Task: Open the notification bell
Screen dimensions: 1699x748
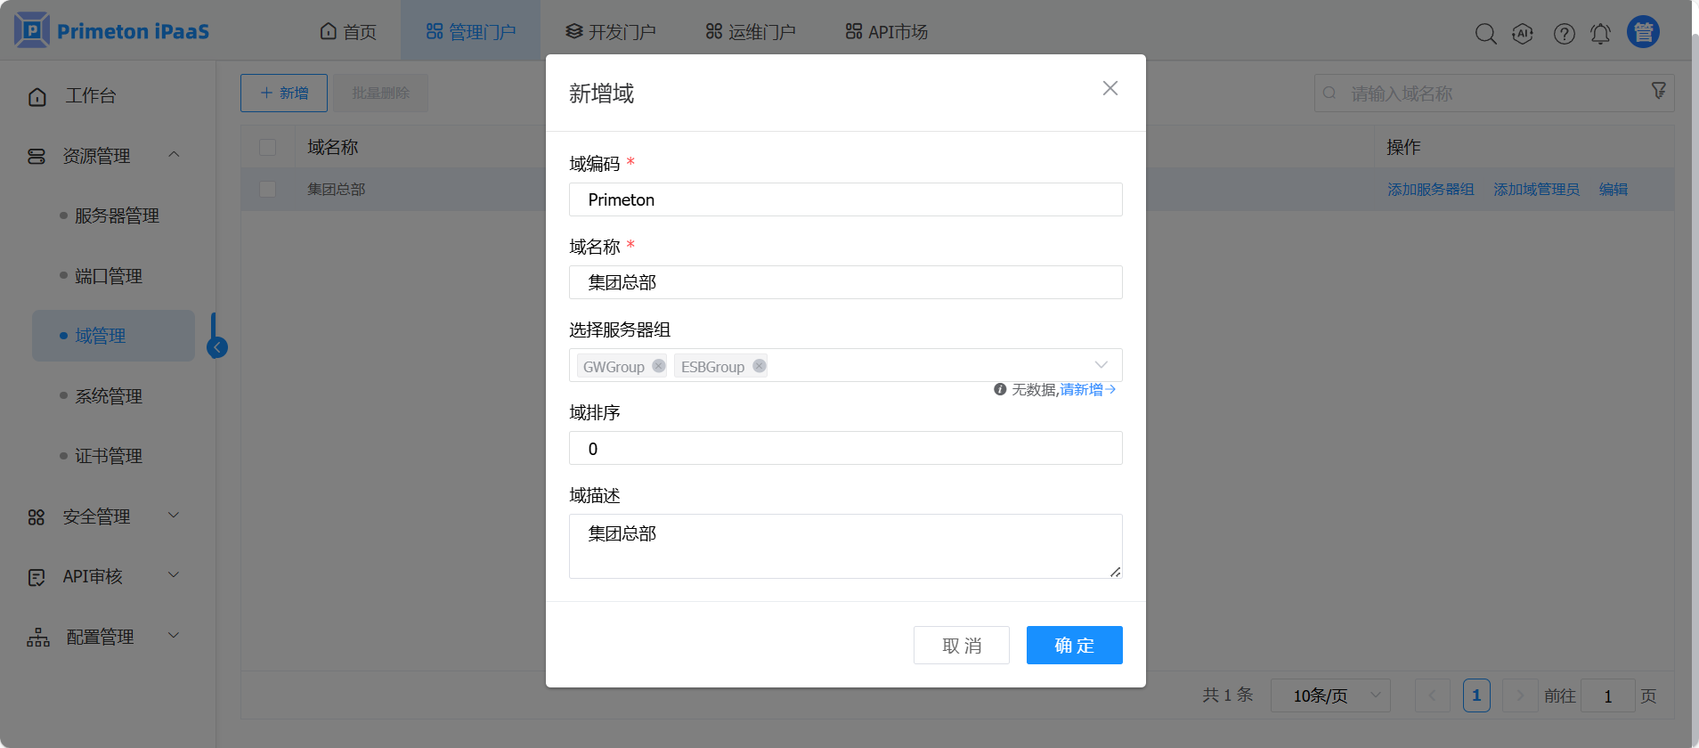Action: coord(1600,34)
